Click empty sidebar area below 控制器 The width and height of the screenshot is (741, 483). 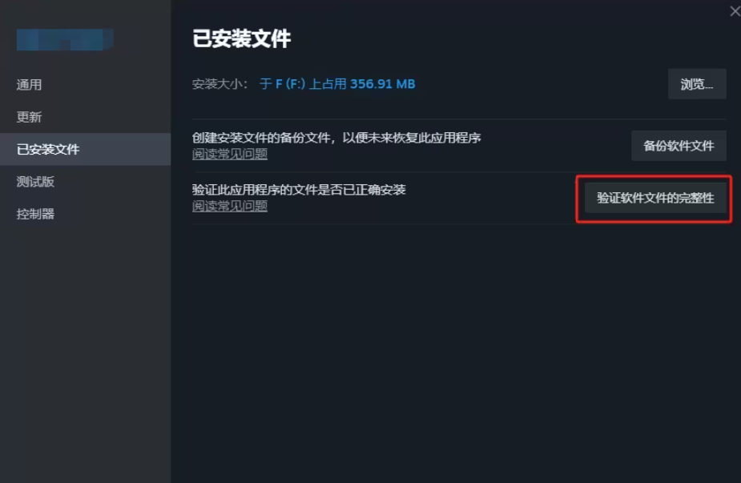(x=85, y=350)
